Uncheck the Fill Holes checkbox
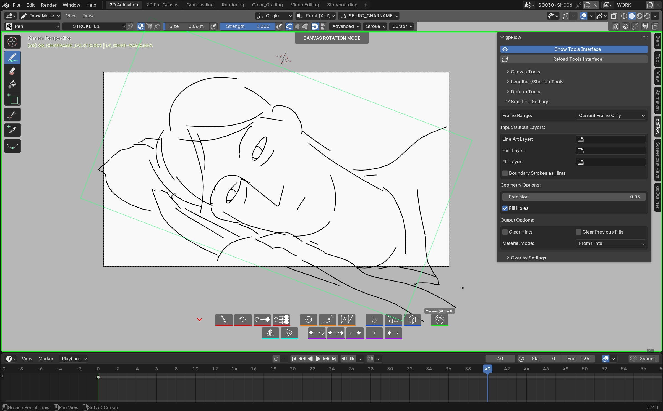The height and width of the screenshot is (411, 663). pyautogui.click(x=505, y=208)
